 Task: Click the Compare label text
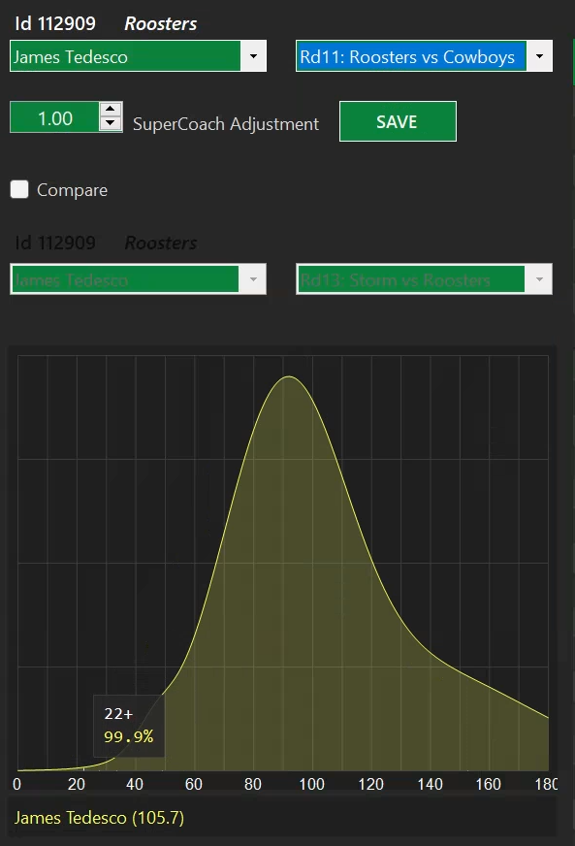73,190
